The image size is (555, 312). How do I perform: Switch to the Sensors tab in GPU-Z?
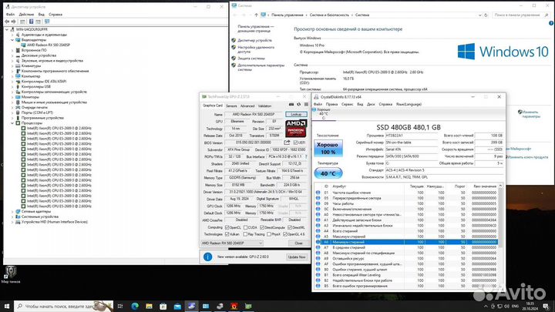231,106
